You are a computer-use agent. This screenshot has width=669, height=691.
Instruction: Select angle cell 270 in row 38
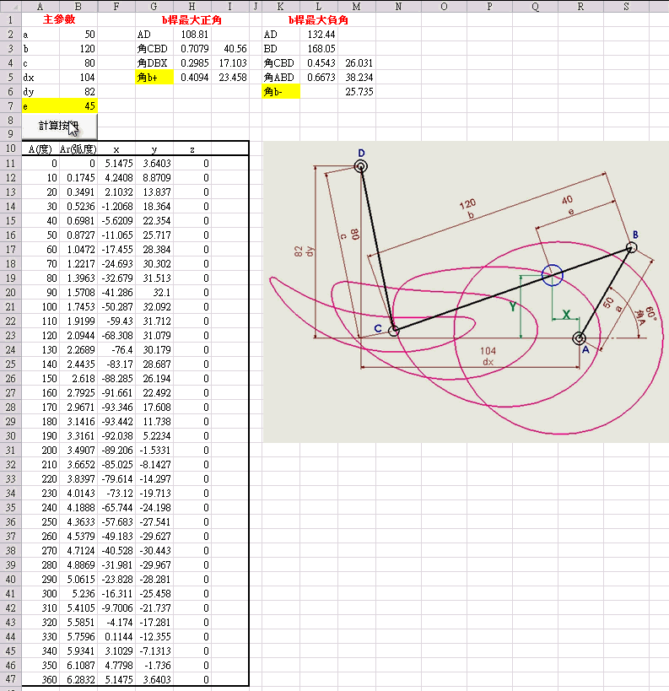tap(40, 551)
